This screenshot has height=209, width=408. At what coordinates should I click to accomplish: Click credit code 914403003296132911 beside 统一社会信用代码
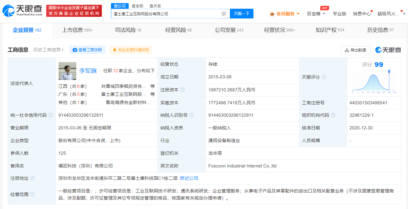[81, 115]
